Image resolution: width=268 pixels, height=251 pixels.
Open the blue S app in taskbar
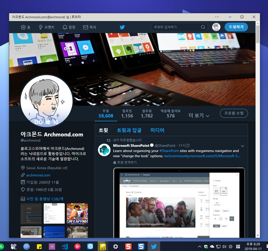click(141, 247)
